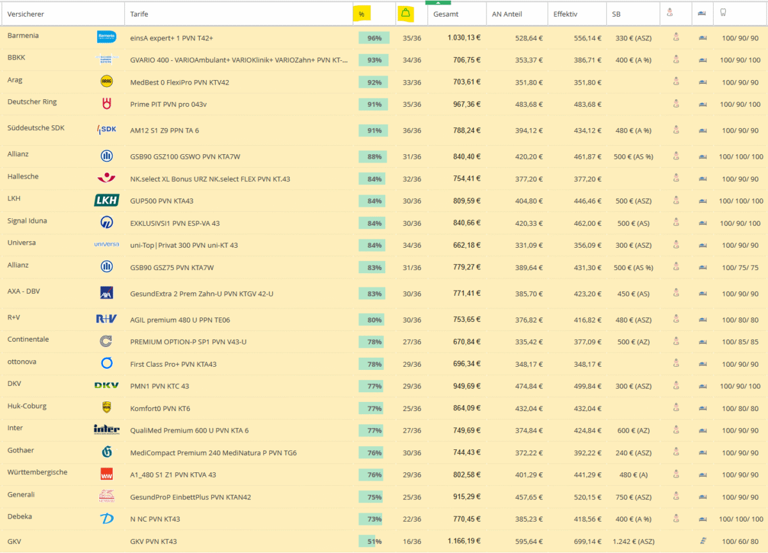Click the DKV company logo
The width and height of the screenshot is (768, 553).
click(106, 385)
